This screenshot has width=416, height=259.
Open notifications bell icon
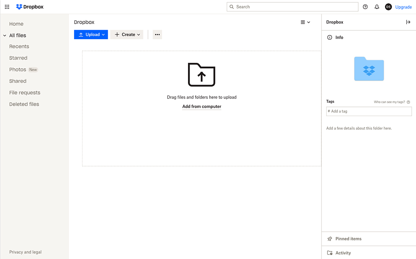coord(377,7)
